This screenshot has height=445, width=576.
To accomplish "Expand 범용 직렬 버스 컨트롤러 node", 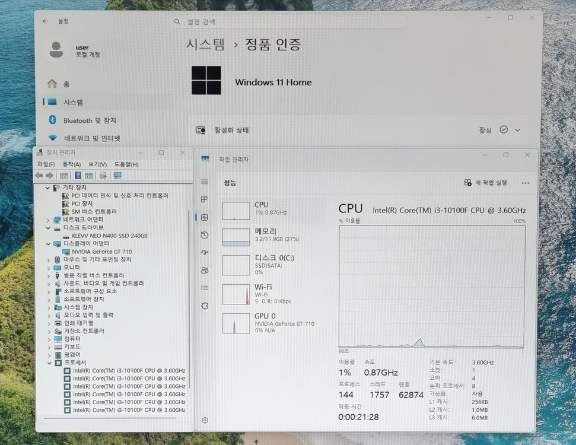I will [48, 275].
